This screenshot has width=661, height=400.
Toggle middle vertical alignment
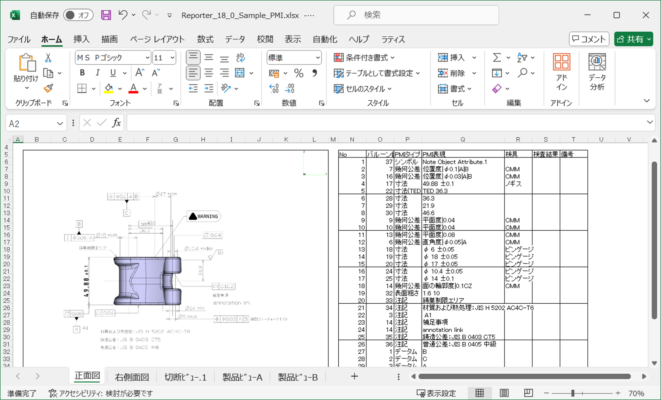tap(208, 58)
